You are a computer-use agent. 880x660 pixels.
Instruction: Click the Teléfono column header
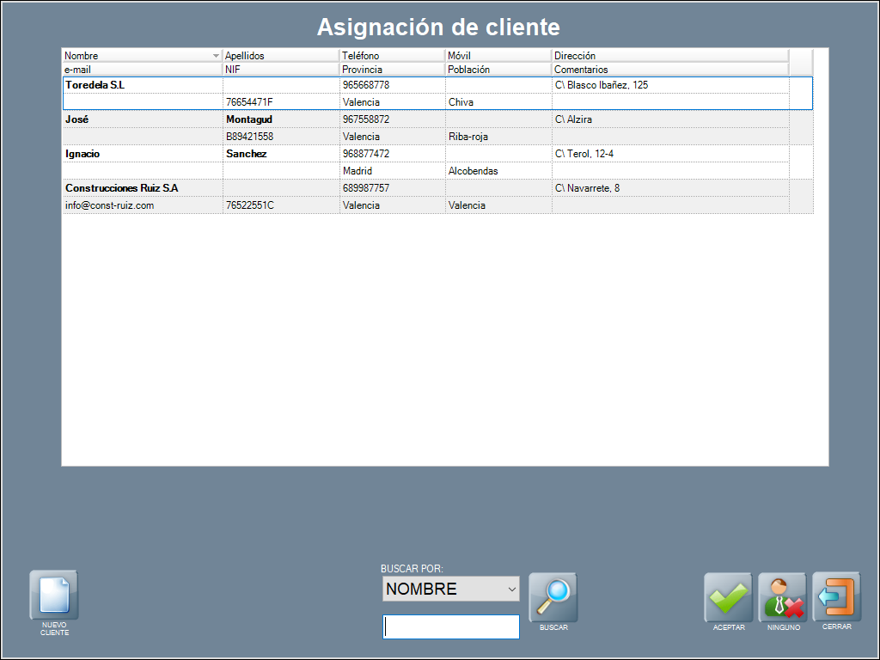point(392,56)
